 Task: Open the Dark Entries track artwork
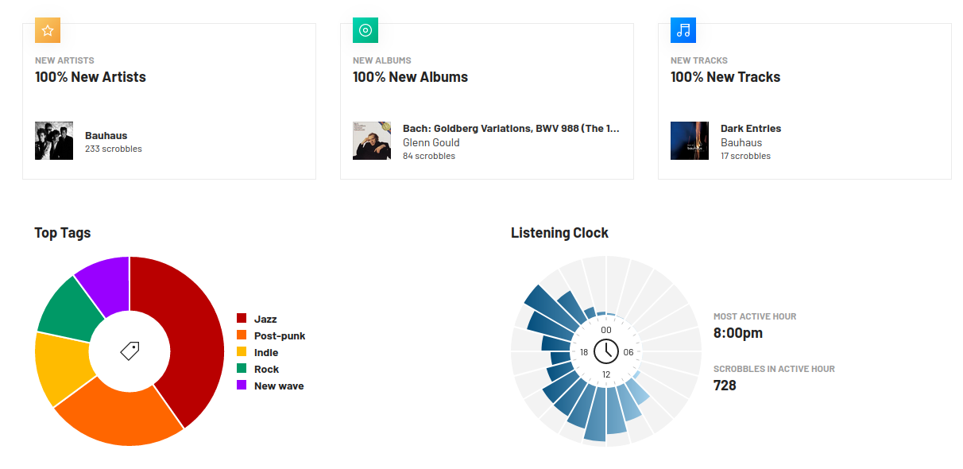pyautogui.click(x=690, y=141)
